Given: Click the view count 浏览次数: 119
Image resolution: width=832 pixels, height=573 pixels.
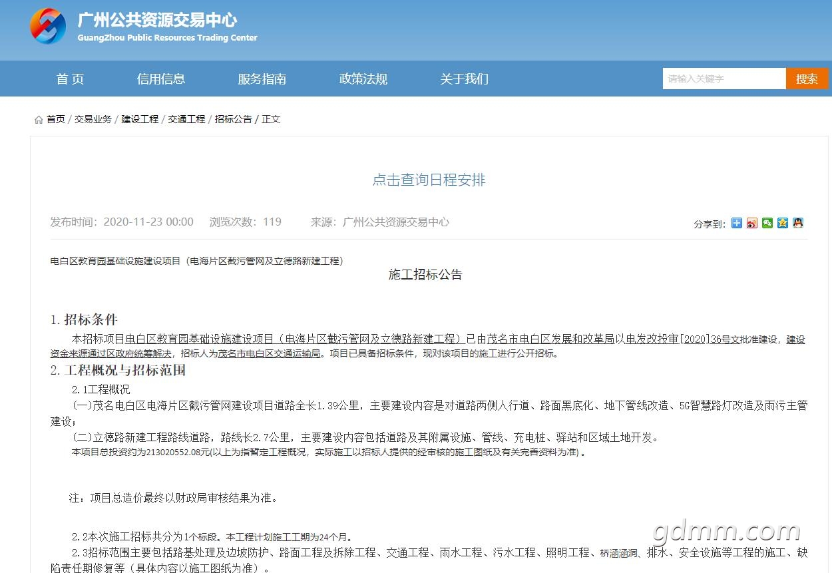Looking at the screenshot, I should [246, 222].
